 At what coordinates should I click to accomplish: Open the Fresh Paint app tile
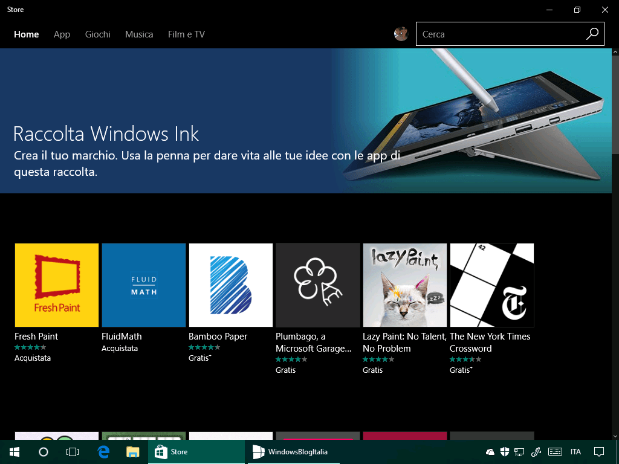56,285
